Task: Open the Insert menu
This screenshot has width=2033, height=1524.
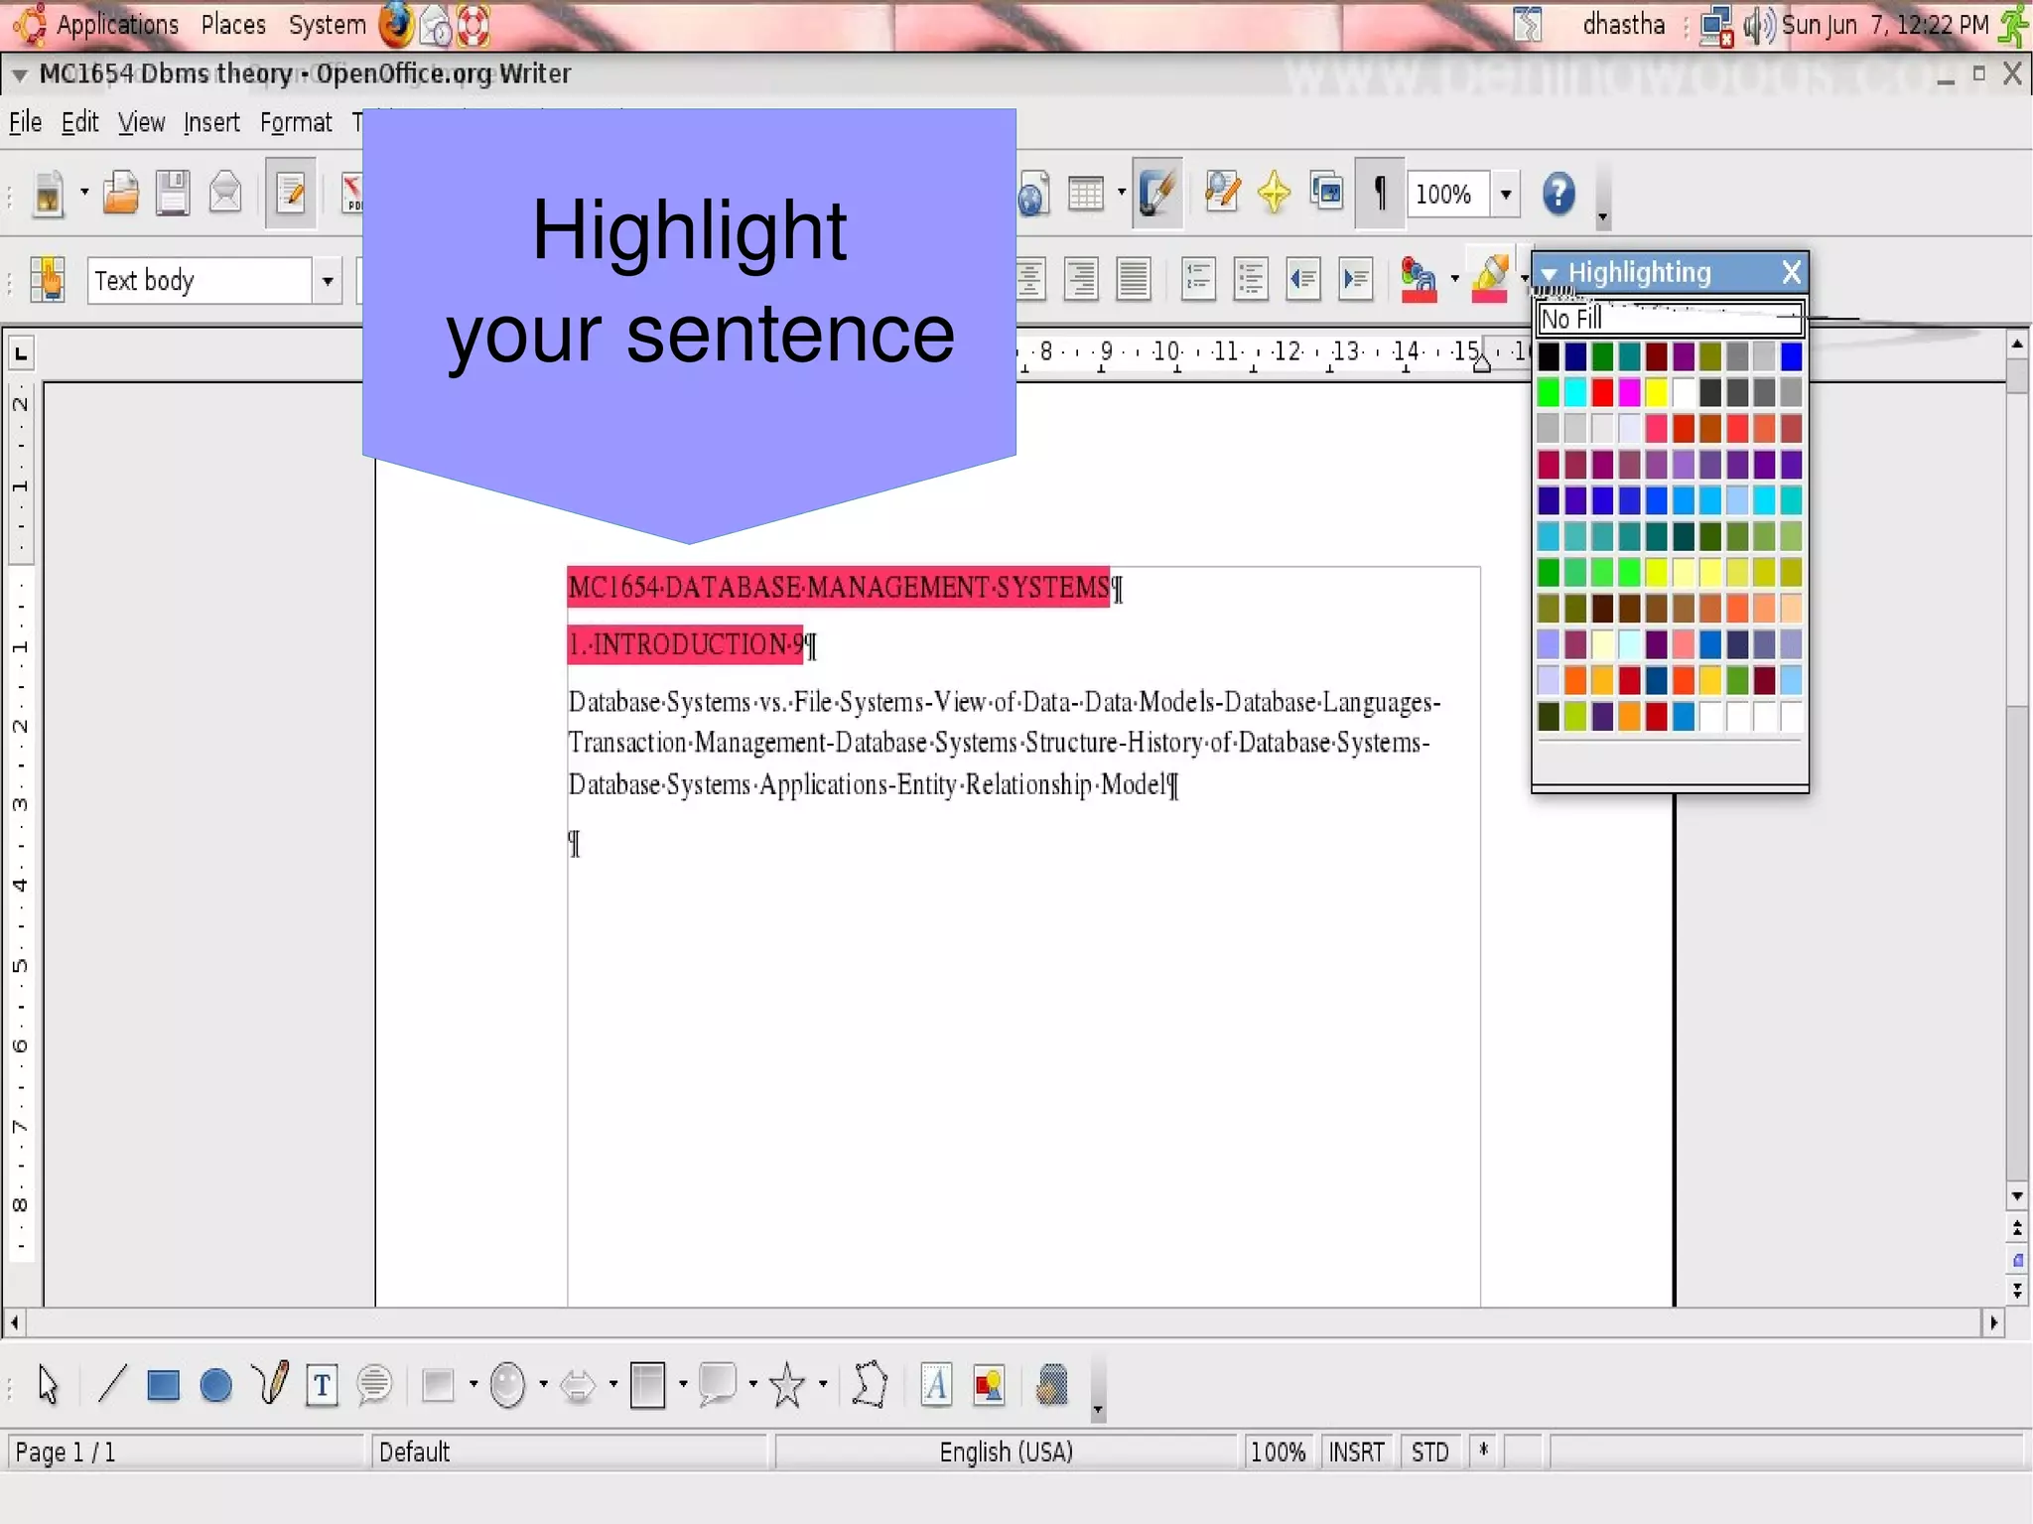Action: click(211, 122)
